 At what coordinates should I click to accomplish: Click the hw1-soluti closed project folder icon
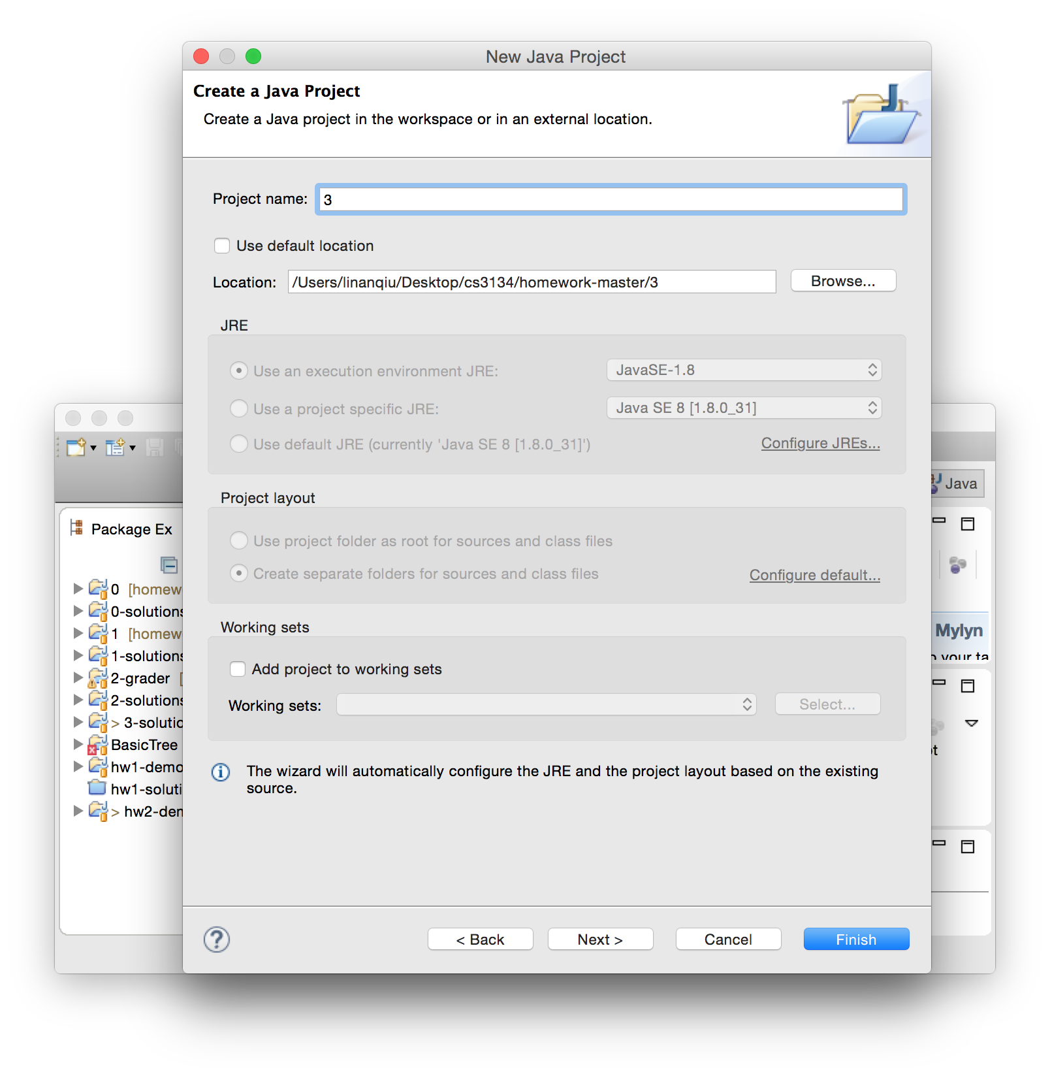click(97, 788)
